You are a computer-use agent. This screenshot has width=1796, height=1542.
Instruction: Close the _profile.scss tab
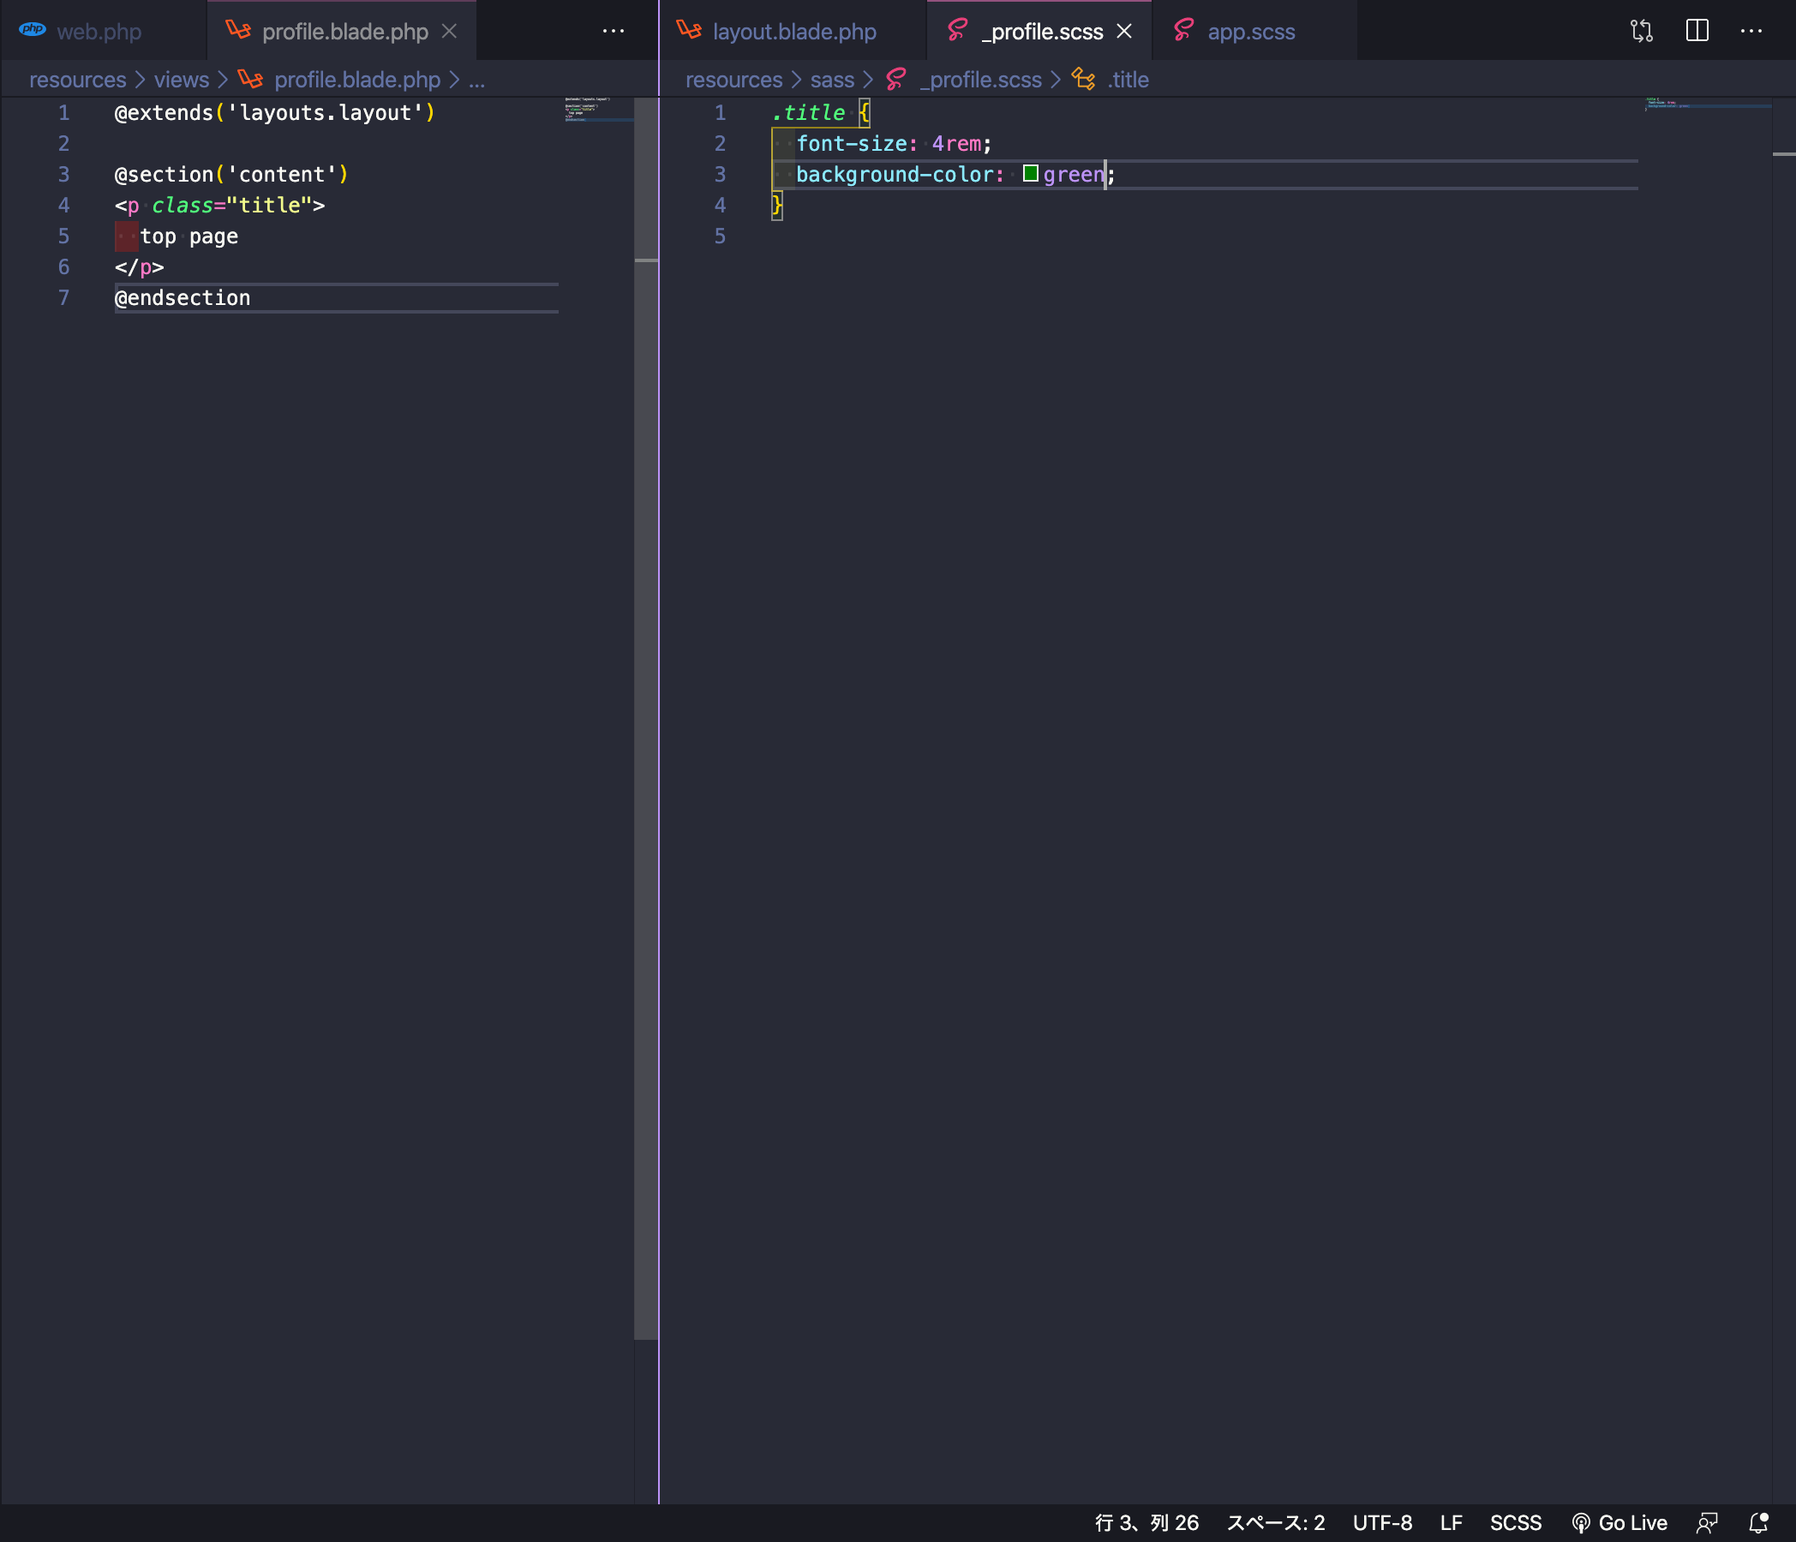pyautogui.click(x=1124, y=31)
